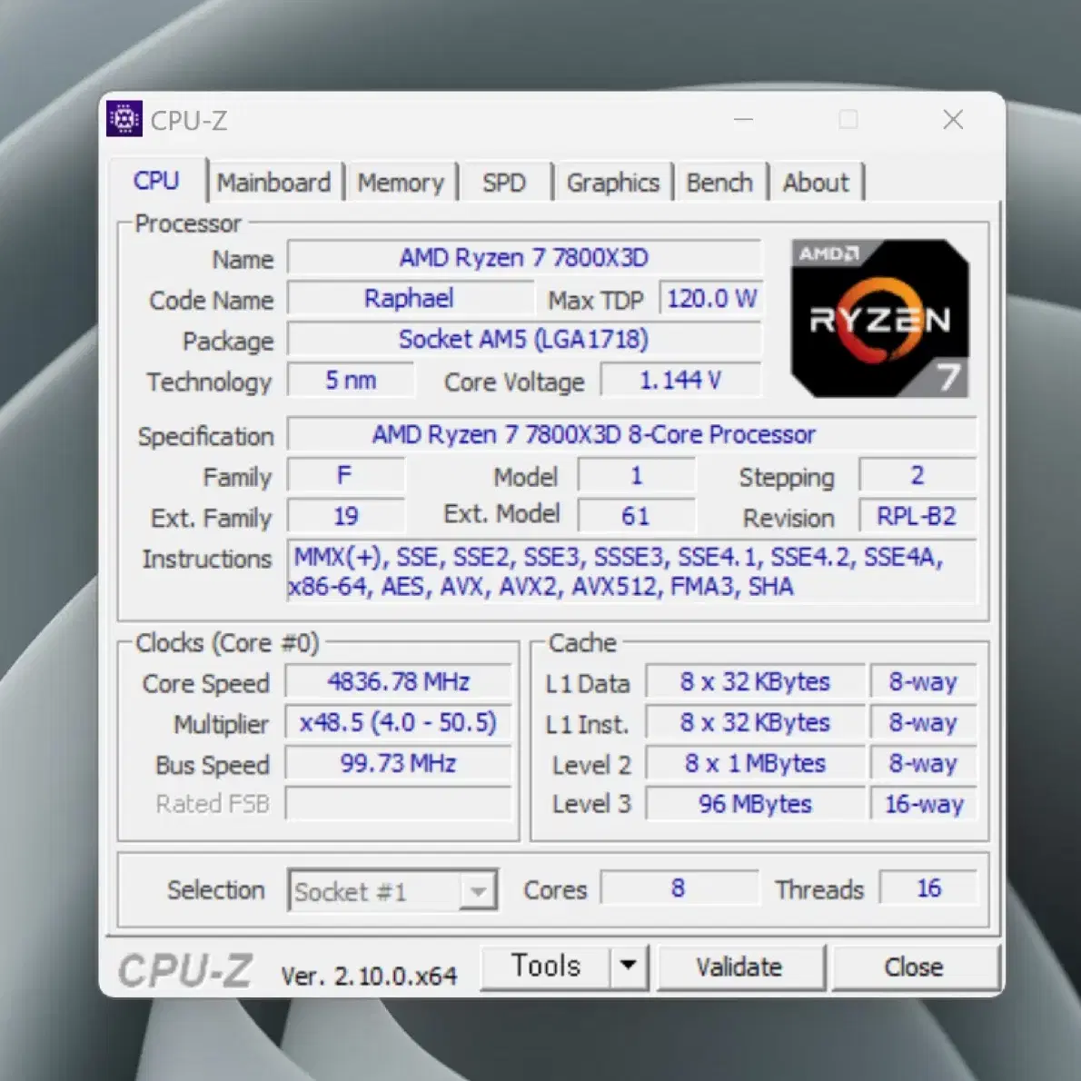Click the Model value 1
Image resolution: width=1081 pixels, height=1081 pixels.
tap(636, 475)
